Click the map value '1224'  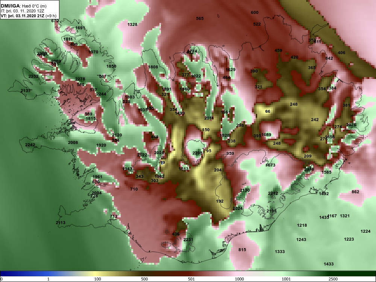[365, 231]
